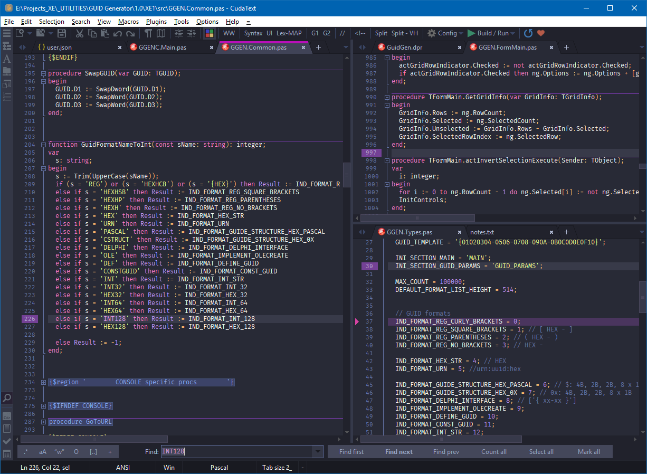Click the Config gear icon
This screenshot has height=474, width=647.
(x=432, y=33)
